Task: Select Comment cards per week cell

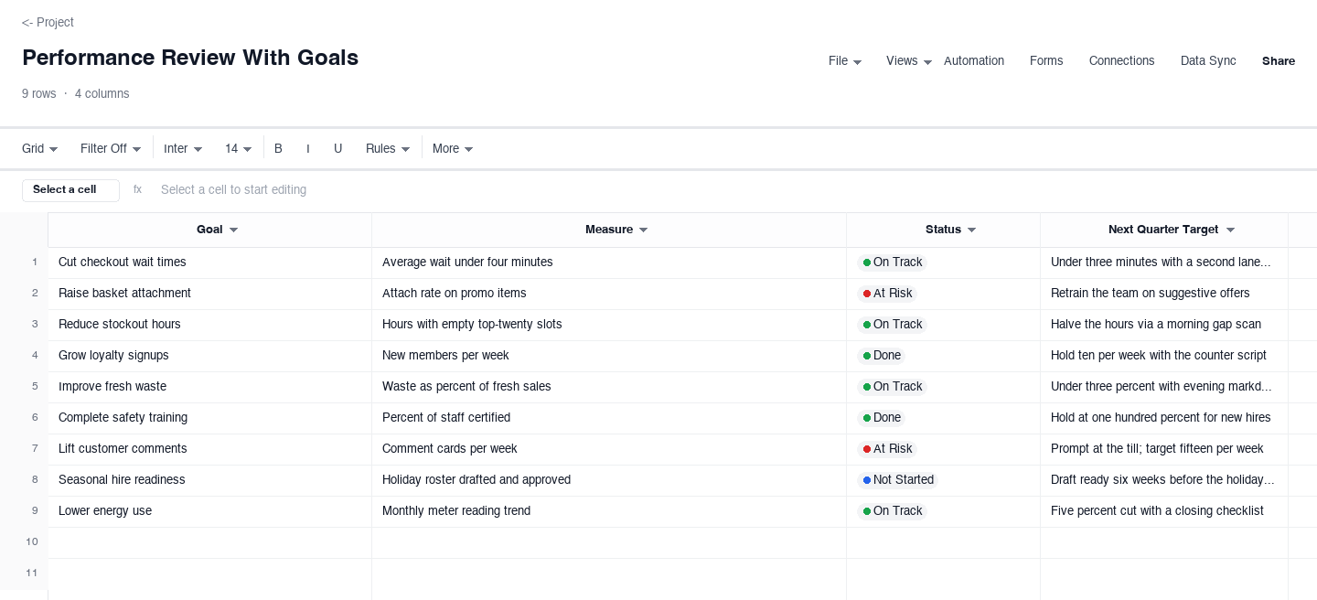Action: [609, 449]
